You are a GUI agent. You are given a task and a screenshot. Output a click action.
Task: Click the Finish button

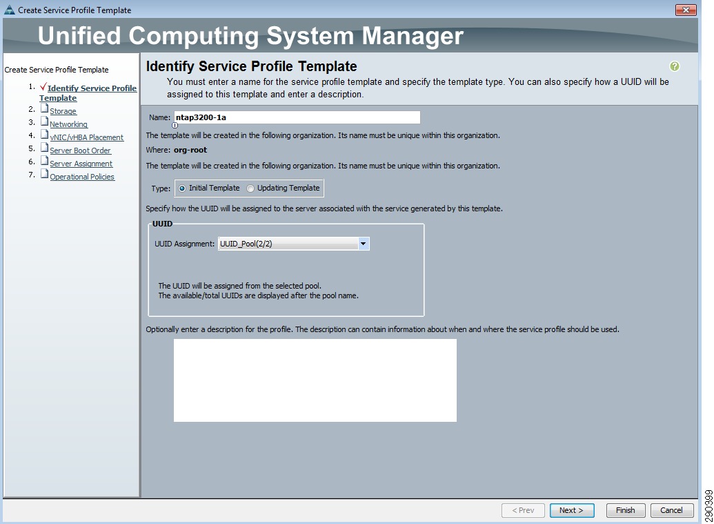[626, 510]
